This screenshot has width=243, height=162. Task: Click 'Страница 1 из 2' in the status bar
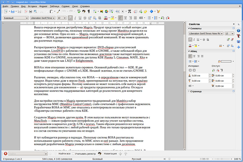12,159
